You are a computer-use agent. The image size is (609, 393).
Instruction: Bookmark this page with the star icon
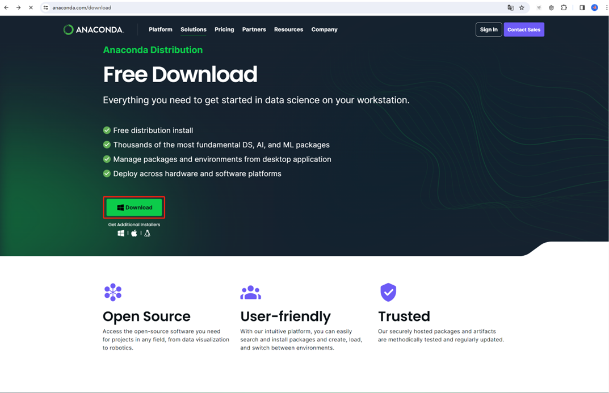click(x=522, y=7)
